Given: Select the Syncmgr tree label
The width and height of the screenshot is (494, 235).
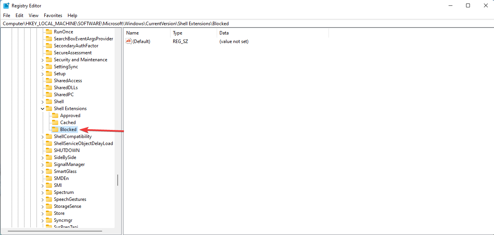Looking at the screenshot, I should click(63, 220).
